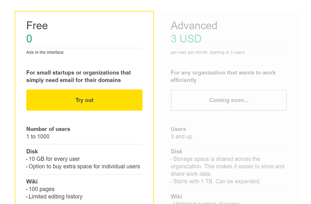The image size is (311, 204).
Task: Click the '100 pages' wiki item
Action: click(41, 189)
